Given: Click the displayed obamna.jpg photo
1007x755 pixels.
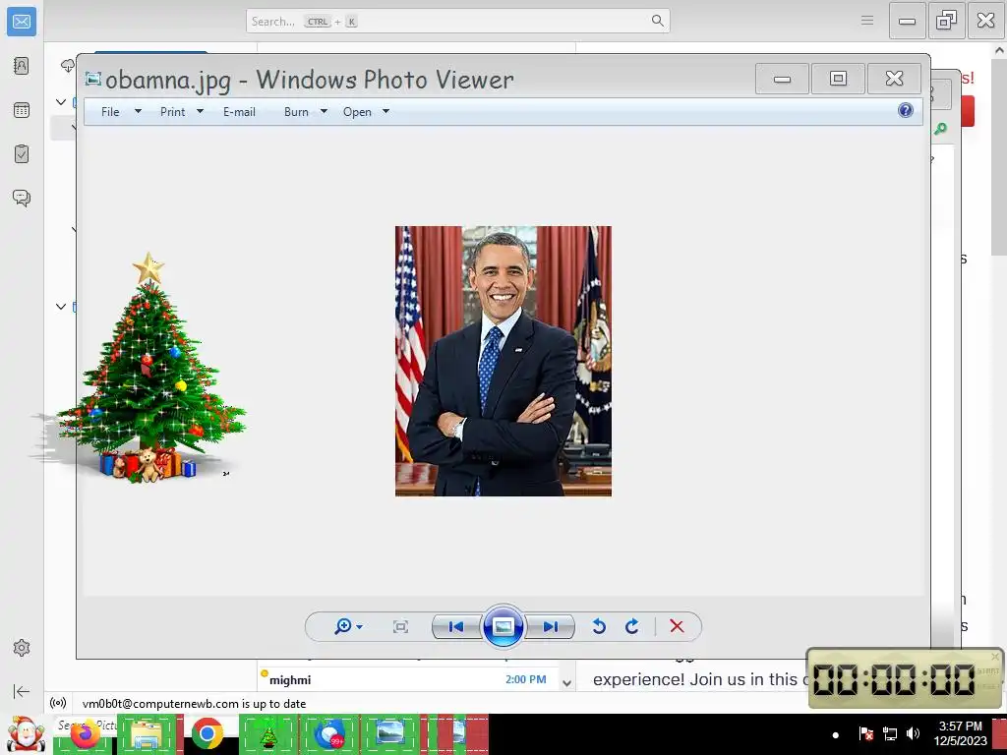Looking at the screenshot, I should coord(503,361).
